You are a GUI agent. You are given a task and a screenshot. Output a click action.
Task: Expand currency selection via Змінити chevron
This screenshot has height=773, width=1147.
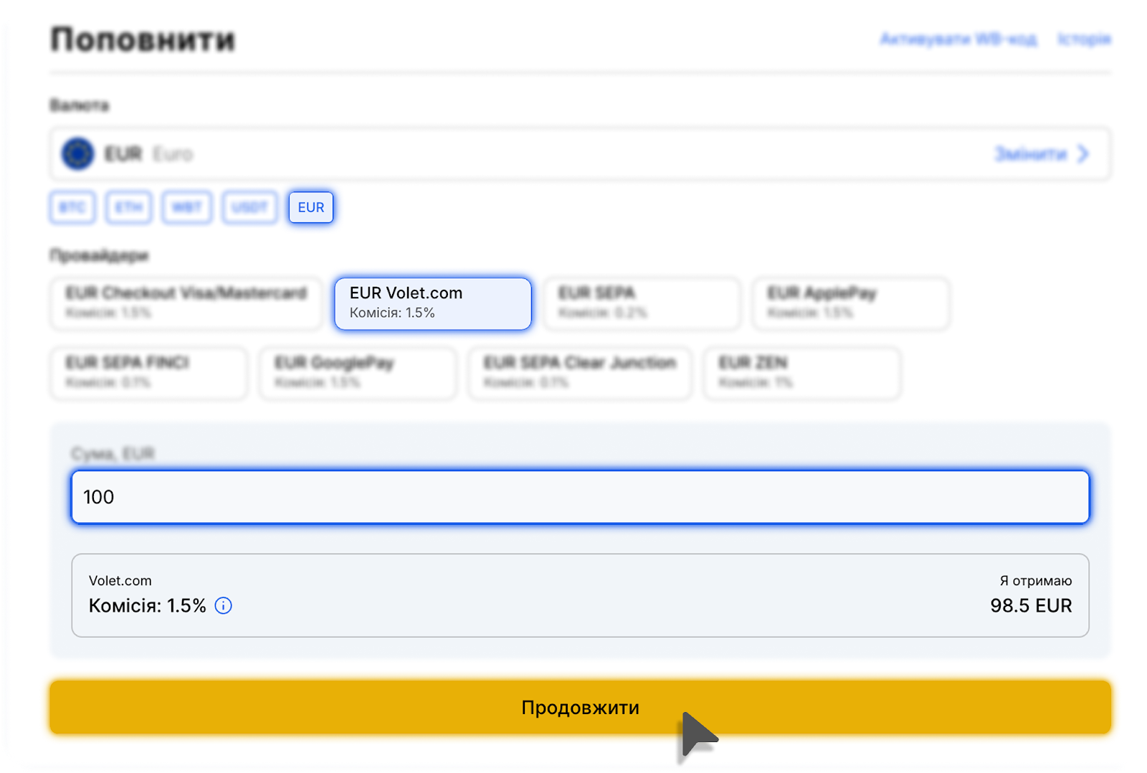[x=1082, y=153]
